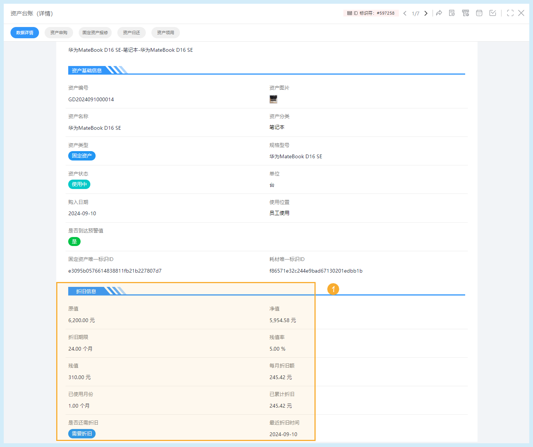533x447 pixels.
Task: Click the ID 标识符 #597258 badge
Action: 371,13
